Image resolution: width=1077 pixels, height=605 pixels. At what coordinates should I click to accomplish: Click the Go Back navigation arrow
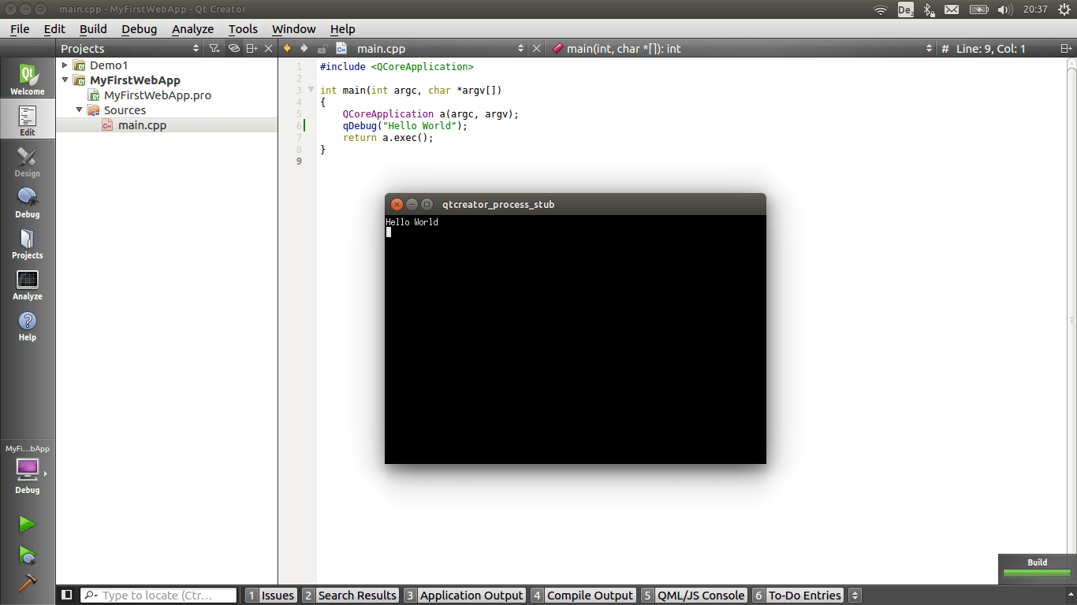point(287,48)
